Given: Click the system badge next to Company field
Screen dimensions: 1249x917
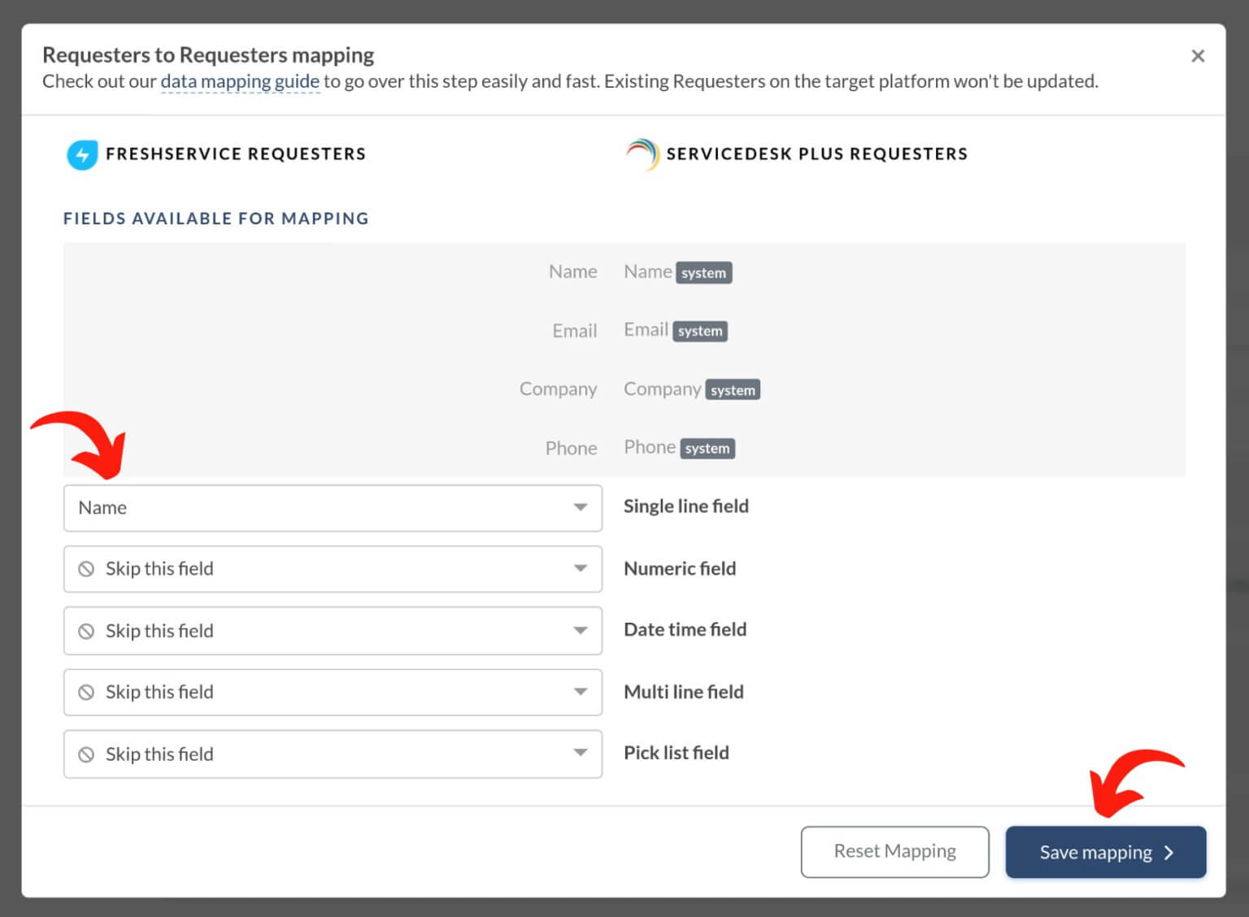Looking at the screenshot, I should (732, 389).
